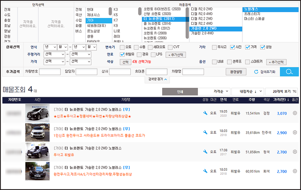This screenshot has width=301, height=190.
Task: Uncheck the 사진 checkbox
Action: coord(232,47)
